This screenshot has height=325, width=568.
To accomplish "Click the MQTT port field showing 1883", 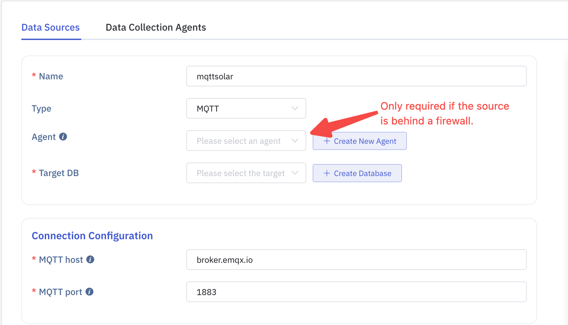I will (x=356, y=292).
